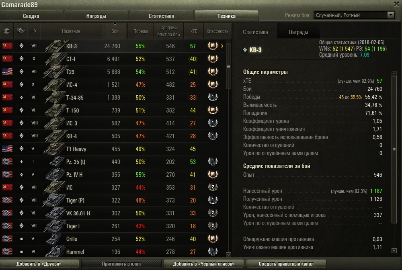Screen dimensions: 402x270
Task: Switch to the Награды top tab
Action: (96, 16)
